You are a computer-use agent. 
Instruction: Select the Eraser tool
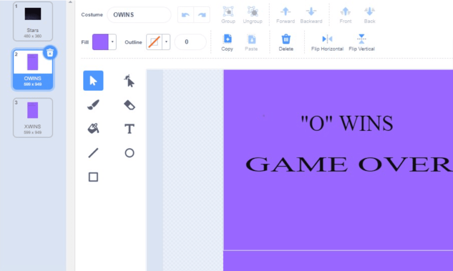(x=129, y=104)
